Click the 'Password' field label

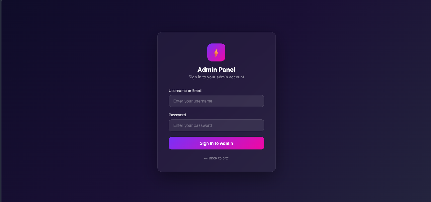pyautogui.click(x=177, y=115)
